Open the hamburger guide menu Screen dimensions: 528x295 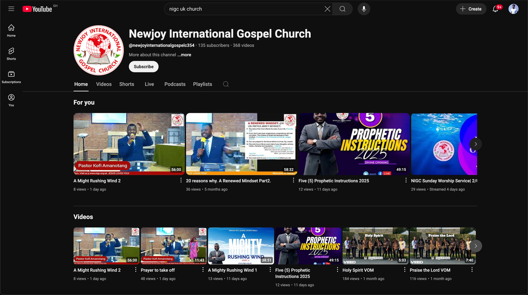click(x=11, y=9)
